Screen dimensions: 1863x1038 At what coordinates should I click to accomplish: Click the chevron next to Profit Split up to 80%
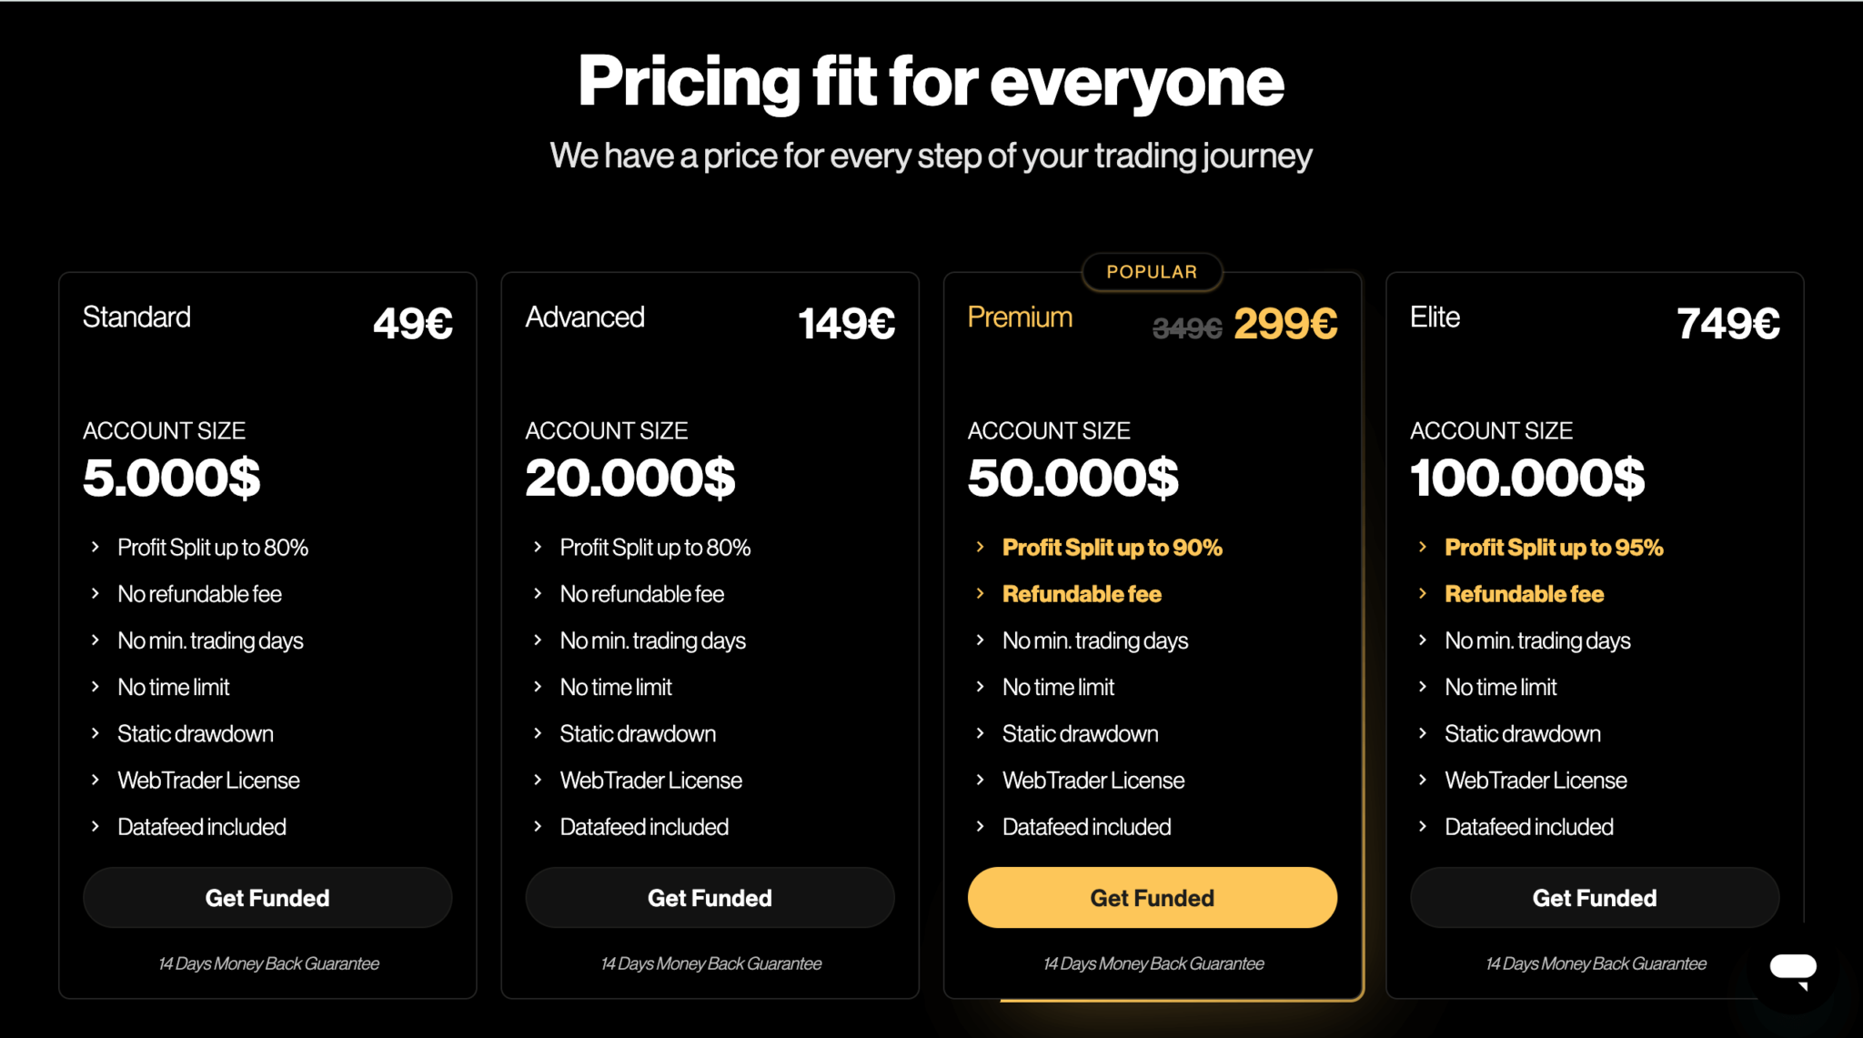[95, 547]
